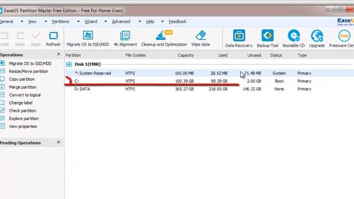Click the Feedback link
The image size is (354, 199).
click(178, 22)
